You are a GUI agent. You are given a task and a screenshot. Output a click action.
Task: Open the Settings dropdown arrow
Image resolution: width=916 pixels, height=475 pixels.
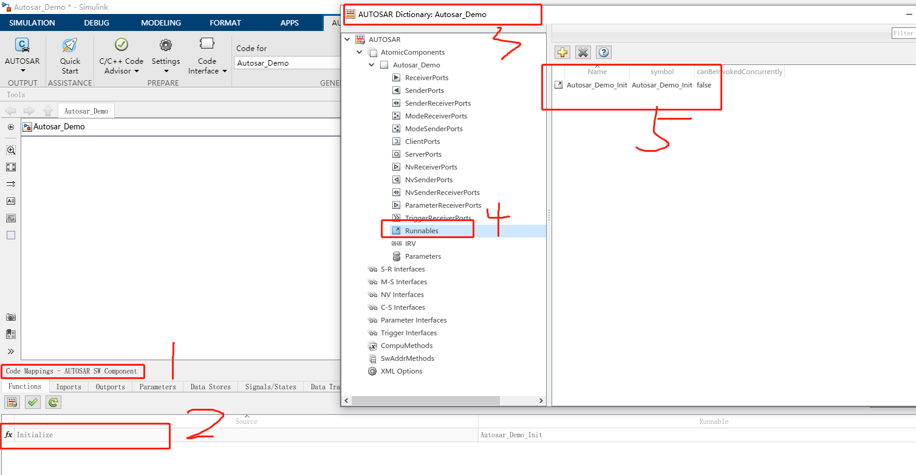(x=166, y=71)
